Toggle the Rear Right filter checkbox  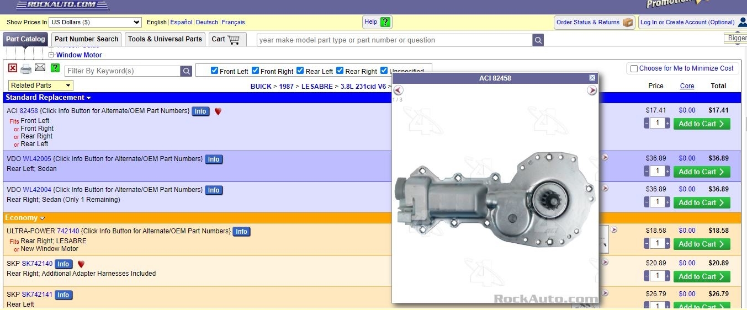340,71
